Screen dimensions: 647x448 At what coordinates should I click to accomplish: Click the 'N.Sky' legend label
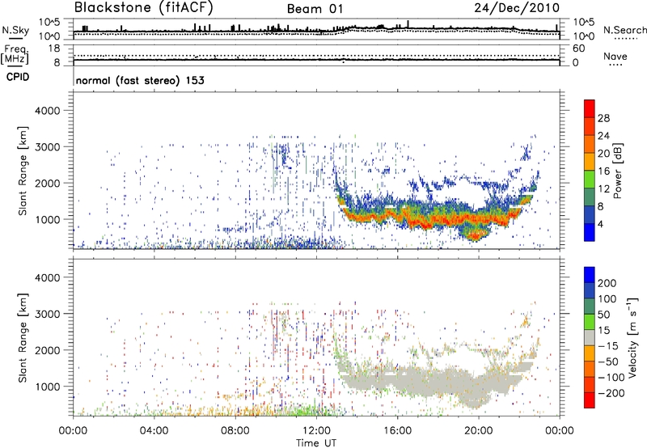pos(15,30)
